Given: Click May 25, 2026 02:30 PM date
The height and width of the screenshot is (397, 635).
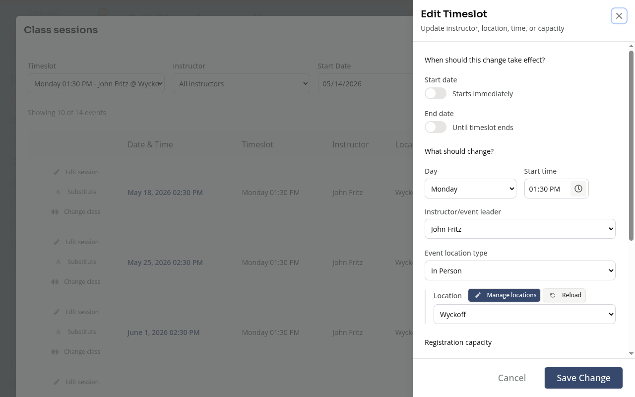Looking at the screenshot, I should tap(165, 263).
